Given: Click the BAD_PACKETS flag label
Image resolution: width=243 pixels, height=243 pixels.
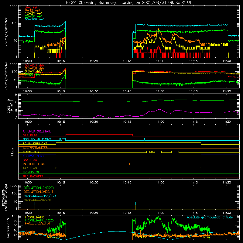Looking at the screenshot, I should (x=33, y=176).
